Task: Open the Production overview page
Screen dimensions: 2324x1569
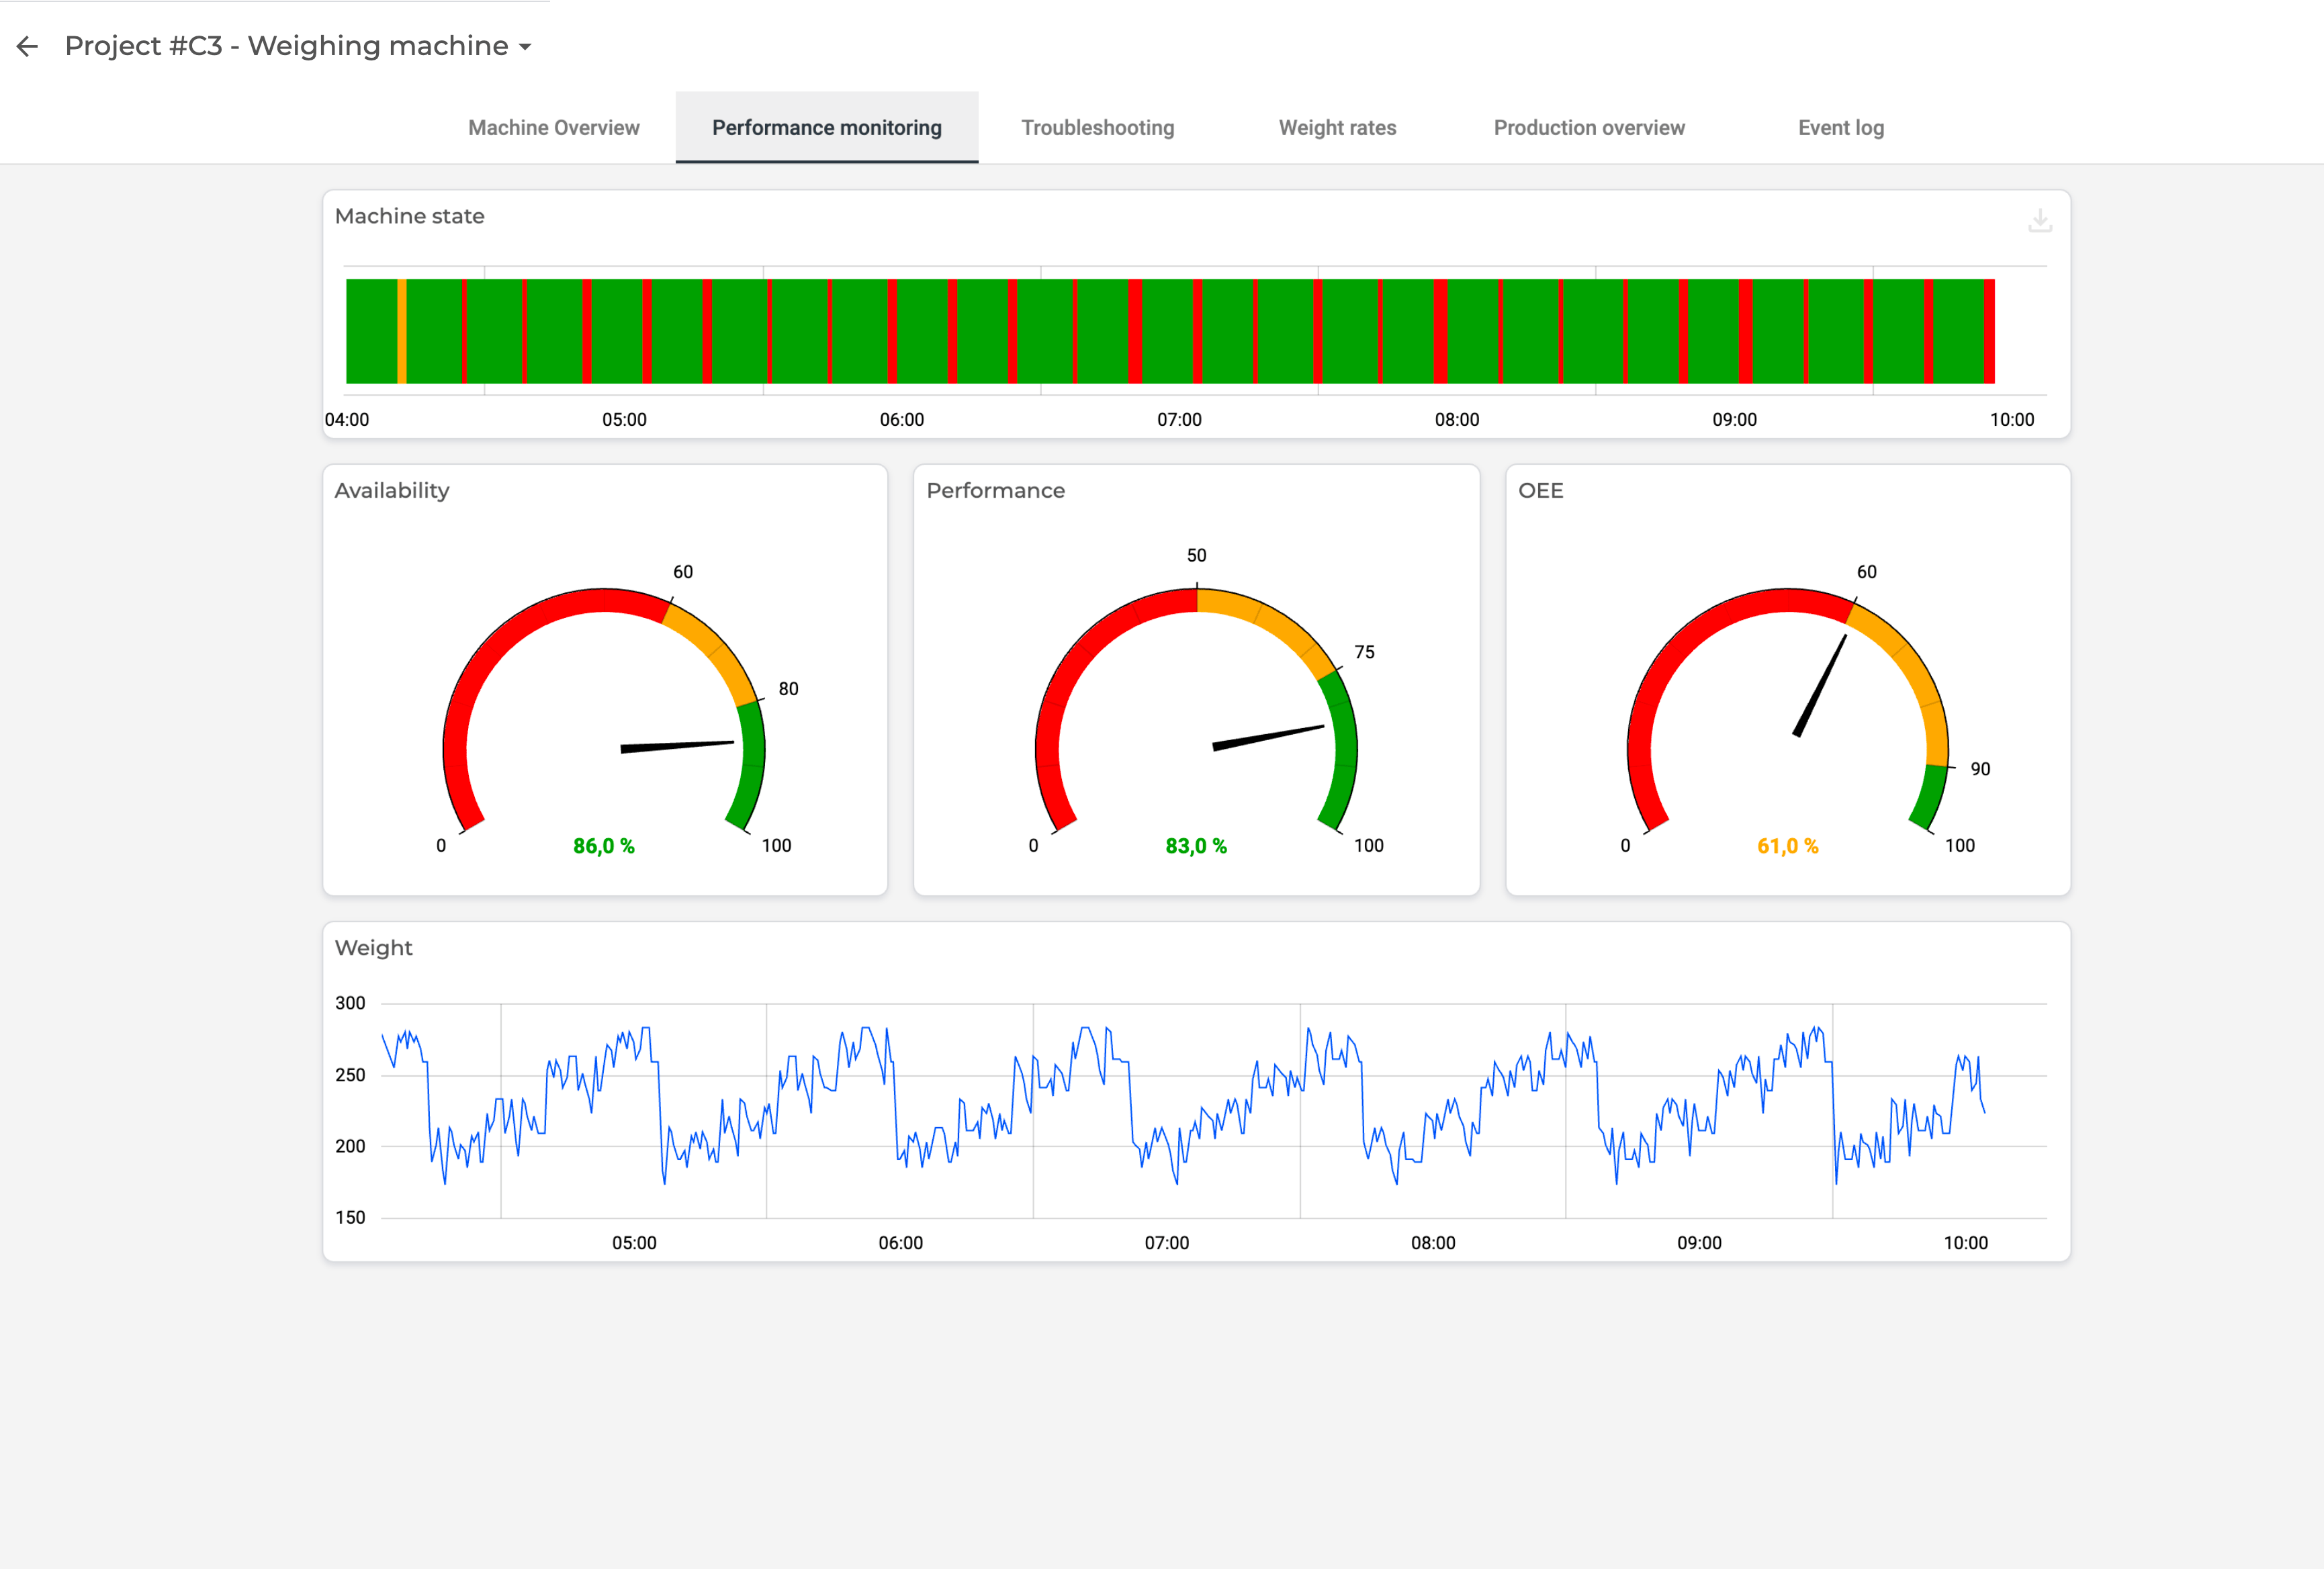Action: click(1589, 127)
